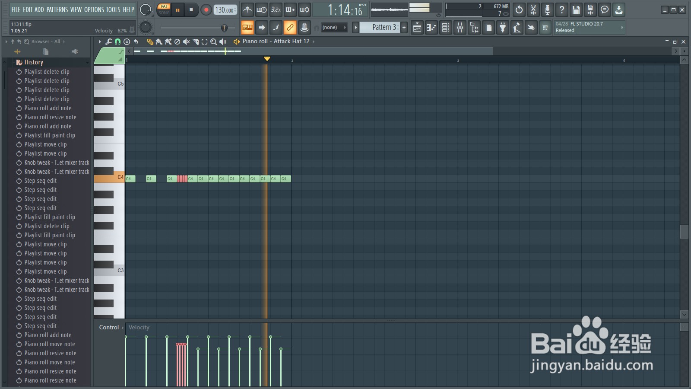Click the multilink to controllers icon
The width and height of the screenshot is (691, 389).
click(x=304, y=28)
